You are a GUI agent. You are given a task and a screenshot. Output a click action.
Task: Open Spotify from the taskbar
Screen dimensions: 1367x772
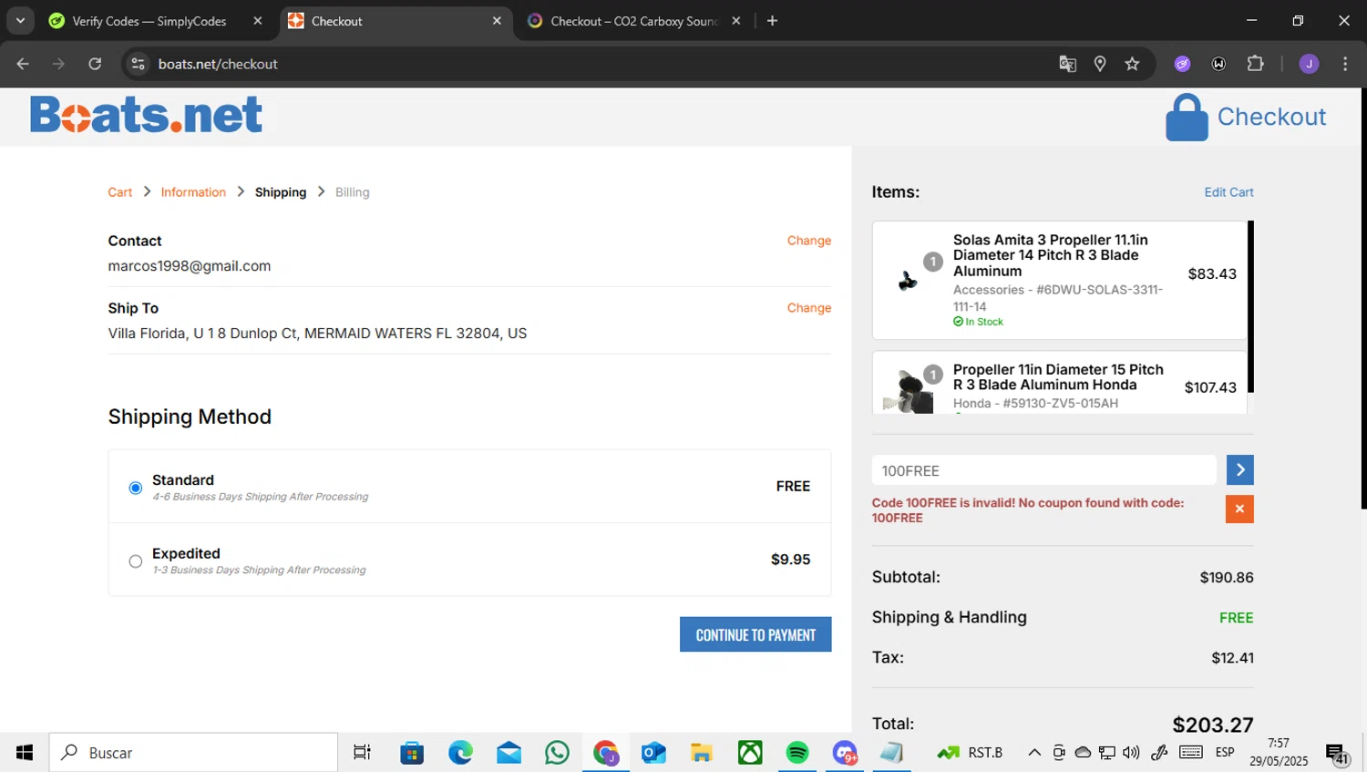[x=797, y=753]
